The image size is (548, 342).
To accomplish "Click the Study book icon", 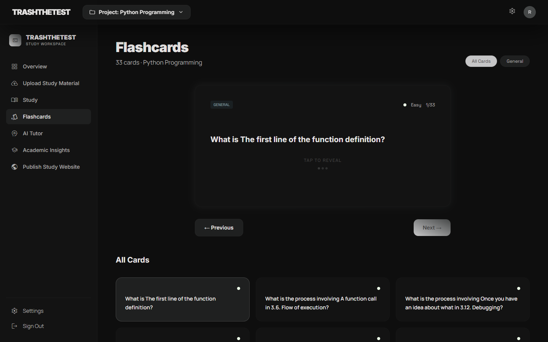I will point(14,100).
